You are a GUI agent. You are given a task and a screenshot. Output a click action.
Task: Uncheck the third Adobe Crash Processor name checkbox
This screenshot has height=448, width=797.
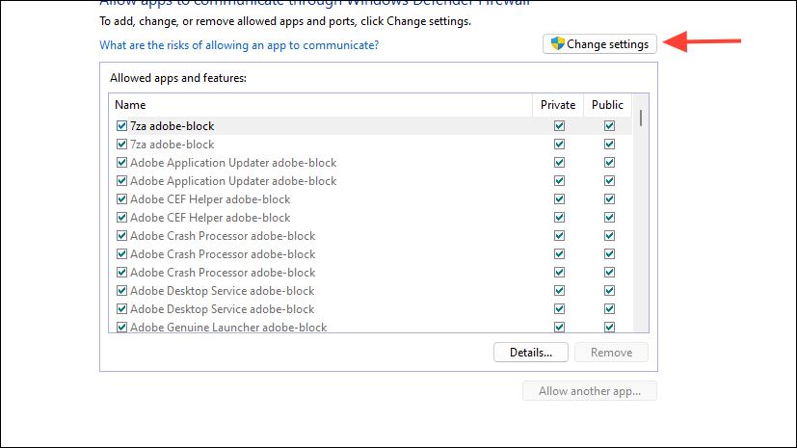point(121,273)
